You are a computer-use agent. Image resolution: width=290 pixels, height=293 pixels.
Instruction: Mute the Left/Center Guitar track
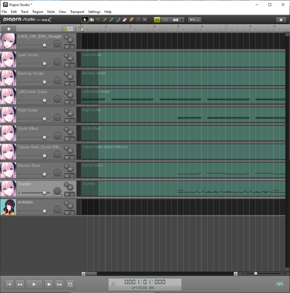coord(70,95)
